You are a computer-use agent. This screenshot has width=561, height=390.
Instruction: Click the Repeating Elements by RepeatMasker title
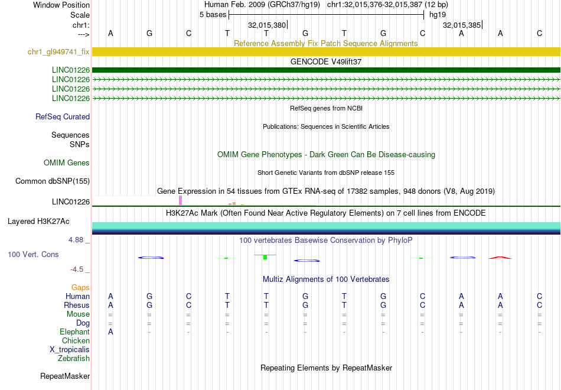327,368
